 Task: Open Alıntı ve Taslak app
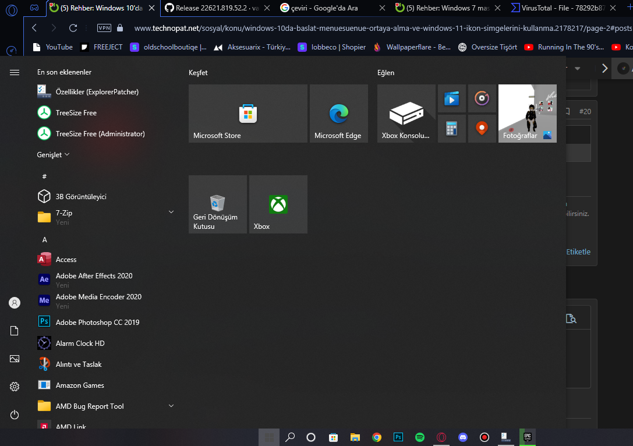[105, 364]
